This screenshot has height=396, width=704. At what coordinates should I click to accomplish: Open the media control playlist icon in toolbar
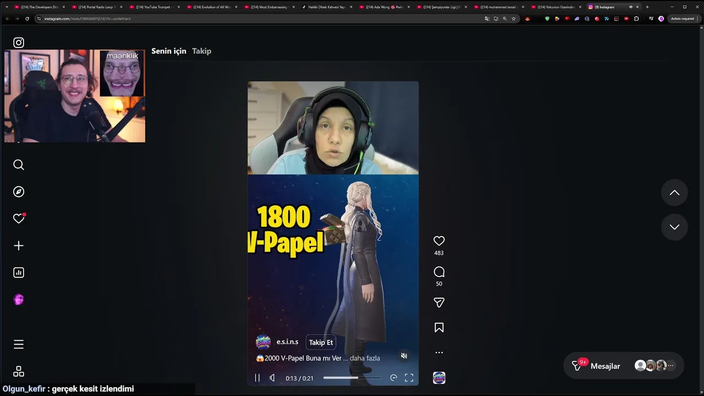click(x=651, y=19)
